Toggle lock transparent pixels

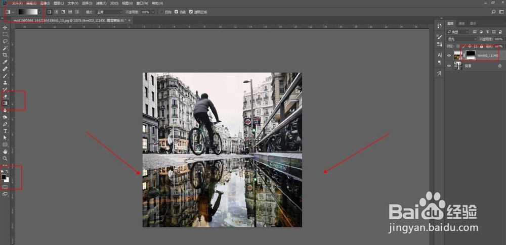(457, 46)
